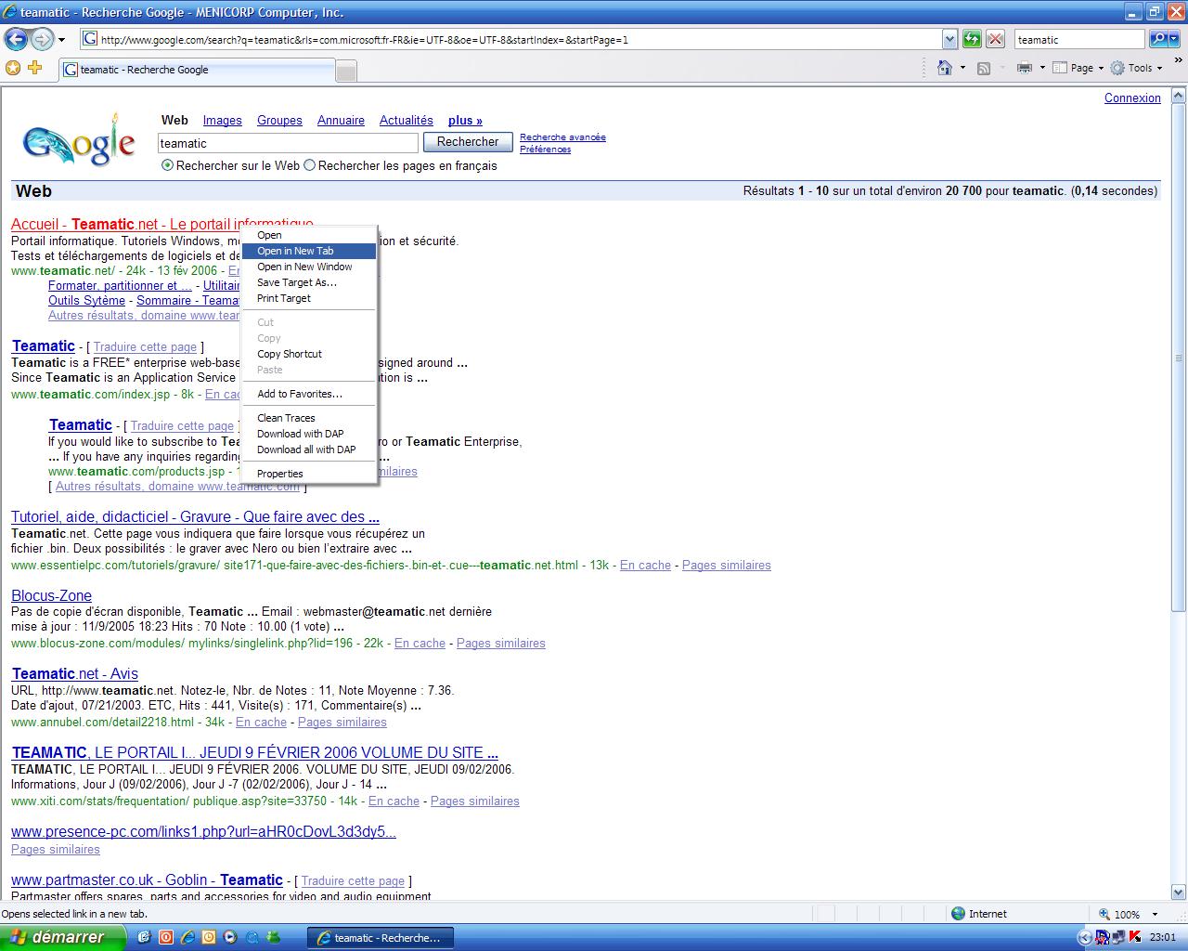The image size is (1188, 951).
Task: Click the magnifier search button in the toolbar
Action: tap(1157, 39)
